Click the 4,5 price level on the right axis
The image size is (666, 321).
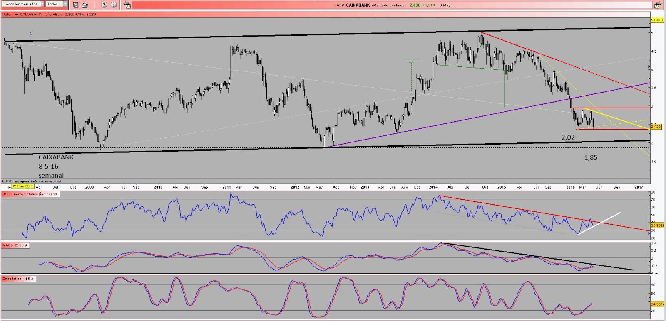click(654, 51)
